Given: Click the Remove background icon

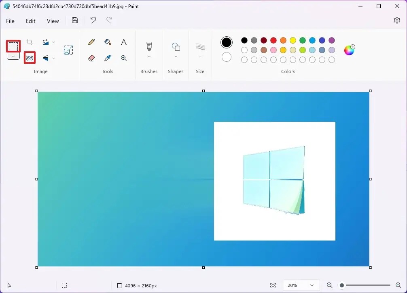Looking at the screenshot, I should (x=29, y=58).
